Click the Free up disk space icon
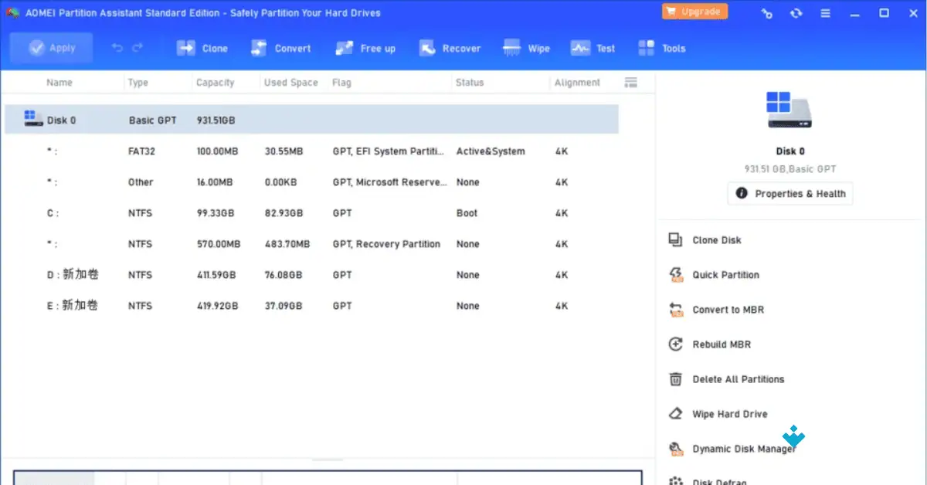The height and width of the screenshot is (485, 927). click(365, 47)
